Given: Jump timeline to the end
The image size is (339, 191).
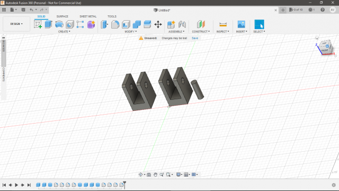Looking at the screenshot, I should click(29, 185).
